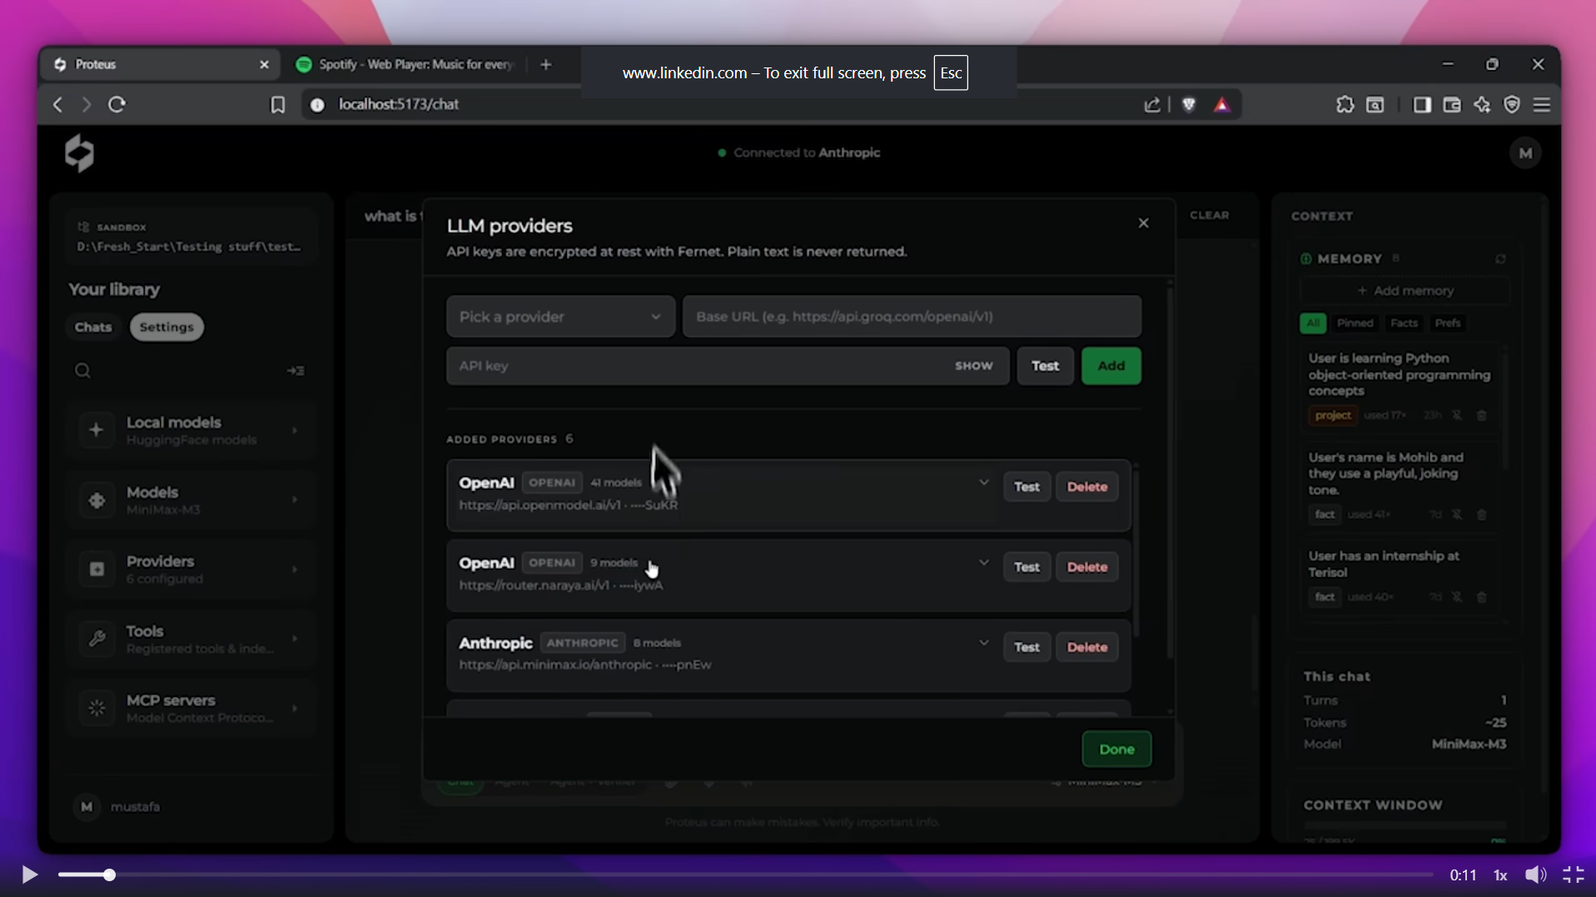The width and height of the screenshot is (1596, 897).
Task: Reload the localhost page
Action: pos(117,105)
